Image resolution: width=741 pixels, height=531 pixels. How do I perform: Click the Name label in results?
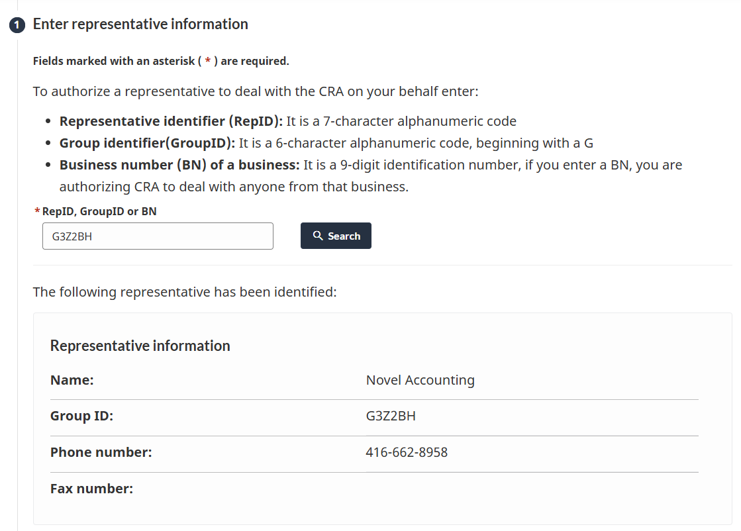[72, 380]
